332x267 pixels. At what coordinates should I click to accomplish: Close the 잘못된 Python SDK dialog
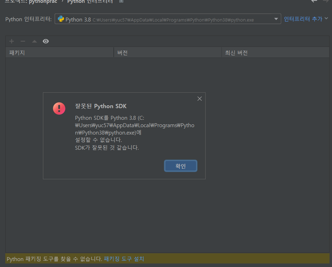click(200, 99)
